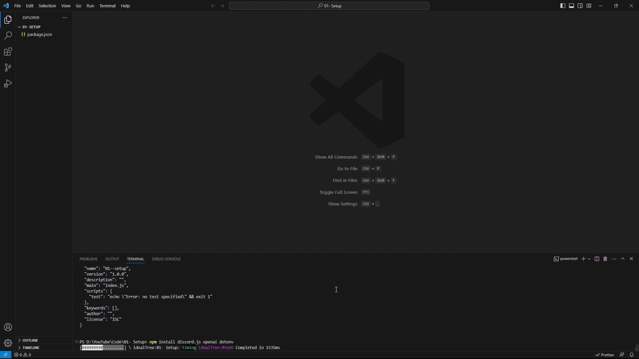Click the Toggle Full Screen hint
639x359 pixels.
(x=345, y=192)
